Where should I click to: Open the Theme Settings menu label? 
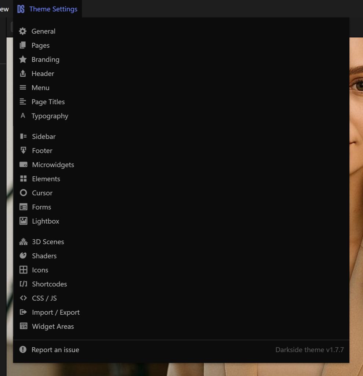pos(53,9)
